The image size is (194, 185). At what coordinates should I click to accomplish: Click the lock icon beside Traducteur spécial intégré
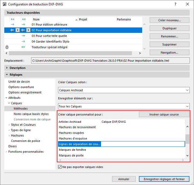point(7,47)
